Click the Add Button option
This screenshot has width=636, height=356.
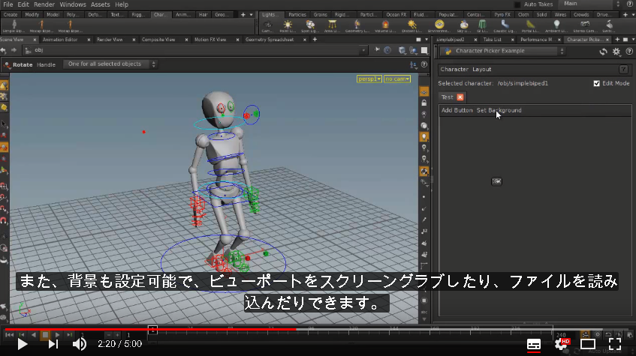point(457,110)
